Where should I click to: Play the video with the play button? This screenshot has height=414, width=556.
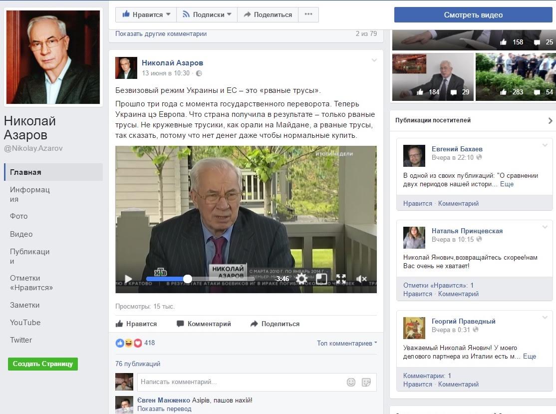[128, 279]
